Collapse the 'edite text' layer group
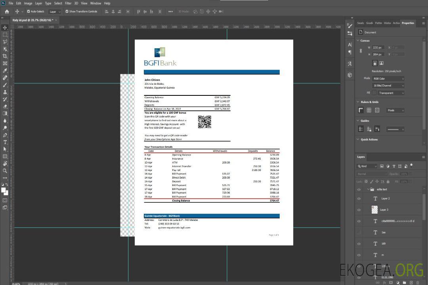This screenshot has height=285, width=428. point(367,190)
